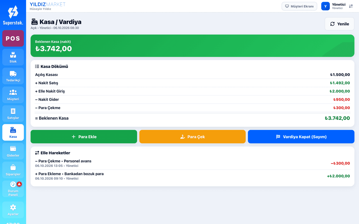Select the – Para Çekme breakdown row
The image size is (359, 224).
click(192, 108)
